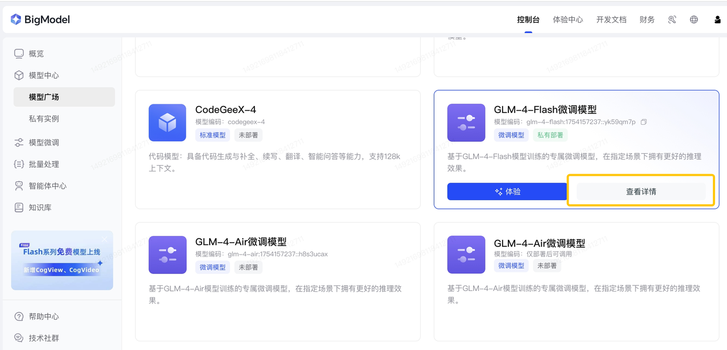Click the API key icon in header
The image size is (727, 350).
[672, 19]
